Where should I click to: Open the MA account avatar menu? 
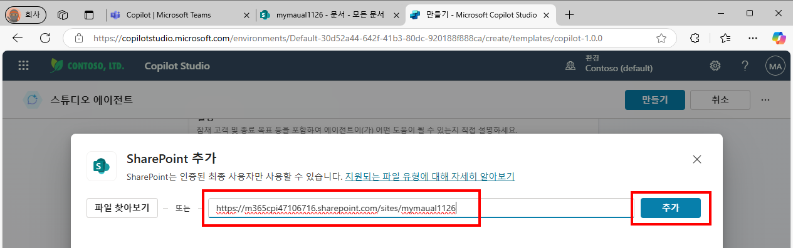tap(775, 66)
